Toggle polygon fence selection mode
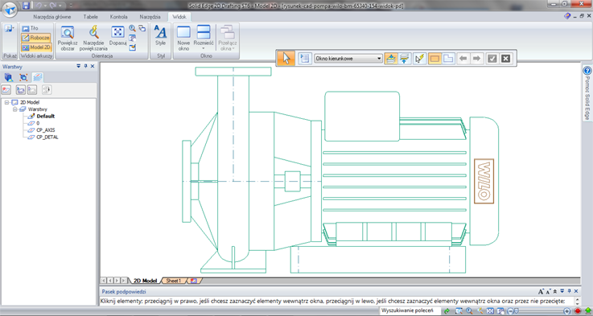This screenshot has width=593, height=316. point(448,59)
